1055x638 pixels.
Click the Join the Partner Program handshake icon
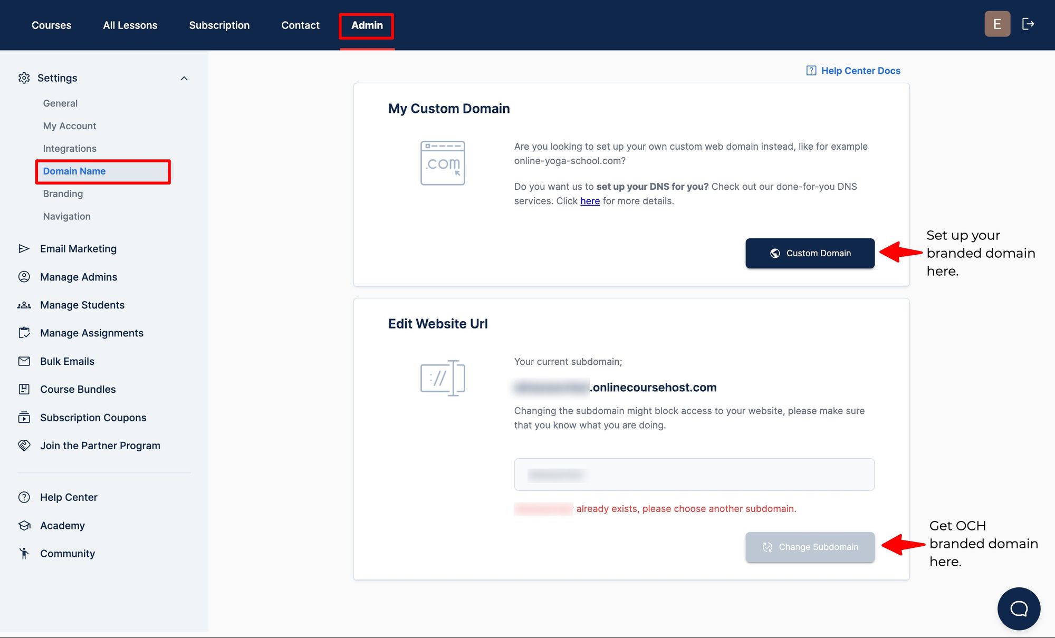(x=24, y=445)
